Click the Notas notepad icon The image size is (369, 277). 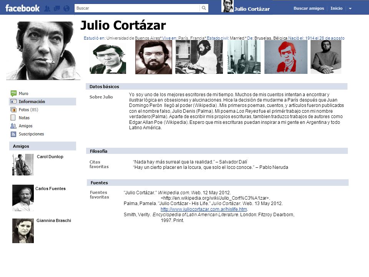pyautogui.click(x=13, y=118)
